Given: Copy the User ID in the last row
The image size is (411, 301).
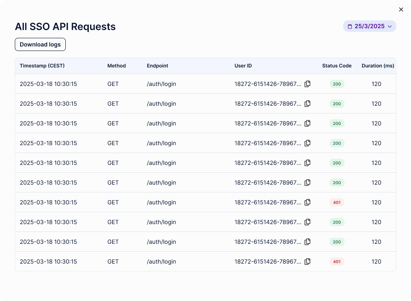Looking at the screenshot, I should (x=307, y=262).
